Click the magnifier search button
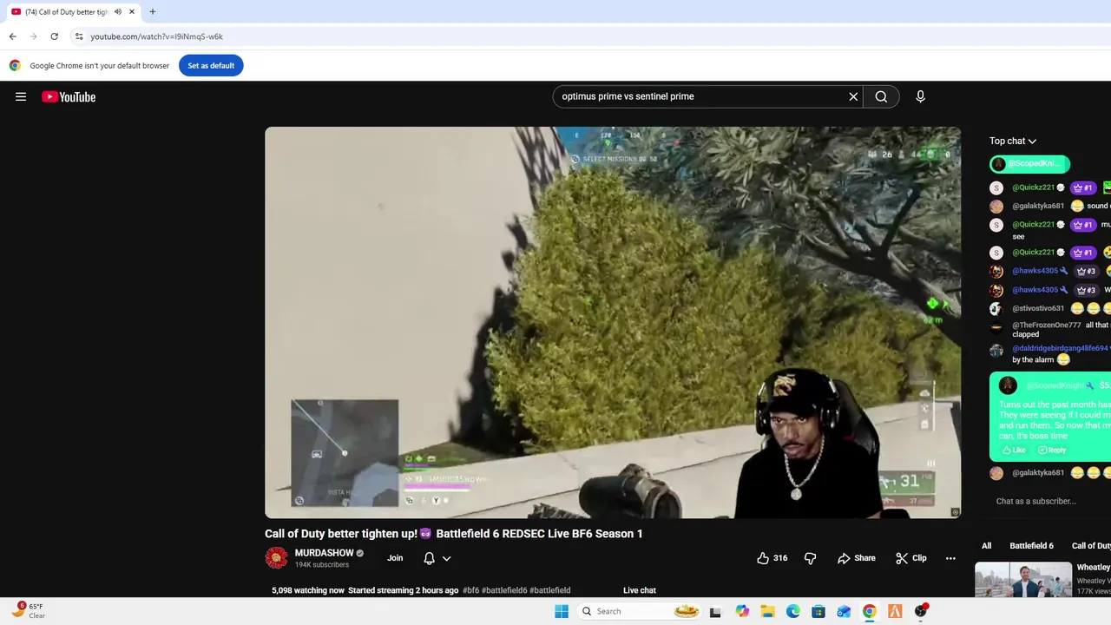 (x=881, y=96)
